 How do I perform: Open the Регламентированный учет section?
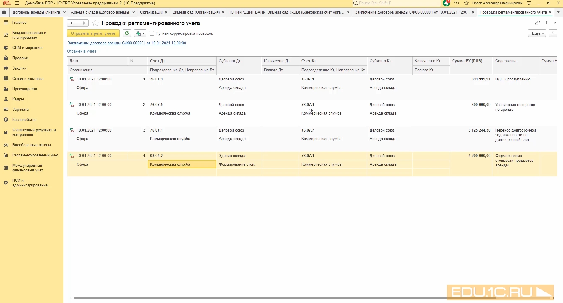pyautogui.click(x=35, y=155)
